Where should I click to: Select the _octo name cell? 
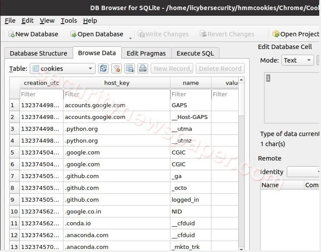pyautogui.click(x=190, y=188)
